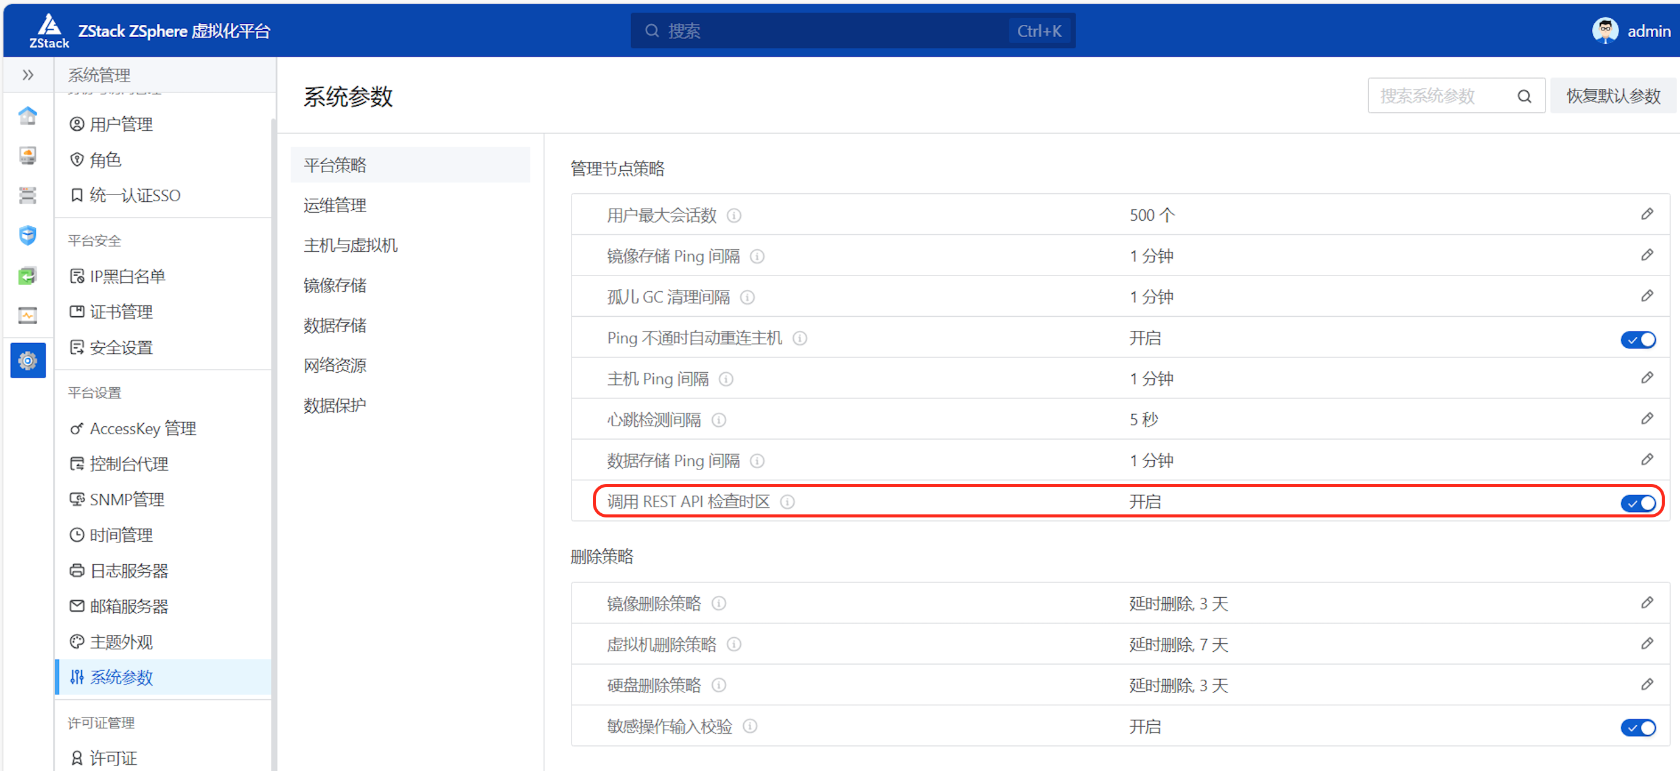Click the security shield sidebar icon

pyautogui.click(x=27, y=235)
